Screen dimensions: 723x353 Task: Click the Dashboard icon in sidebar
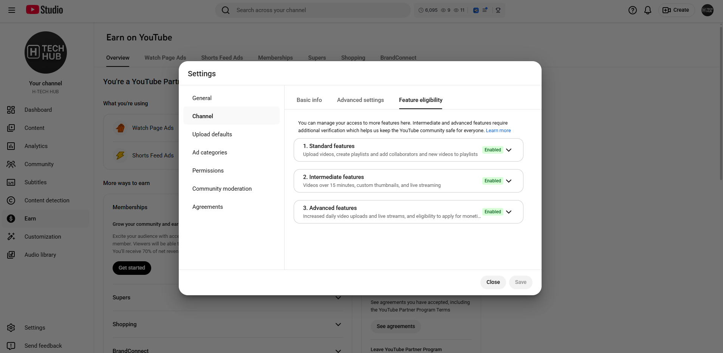(11, 110)
